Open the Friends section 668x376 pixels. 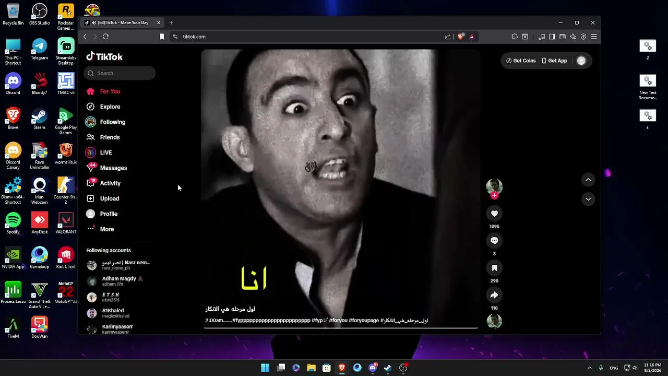tap(103, 137)
